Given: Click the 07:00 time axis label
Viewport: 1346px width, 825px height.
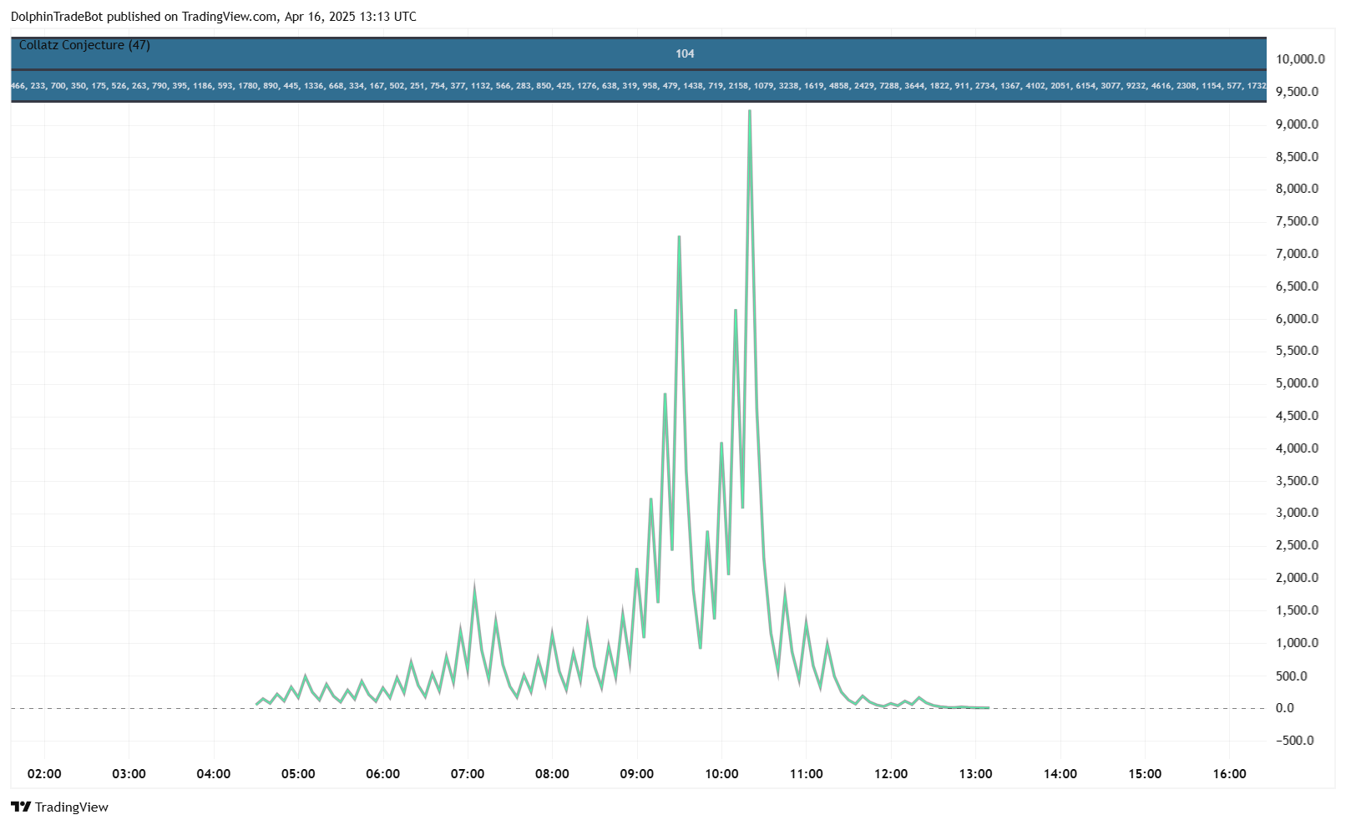Looking at the screenshot, I should (468, 774).
